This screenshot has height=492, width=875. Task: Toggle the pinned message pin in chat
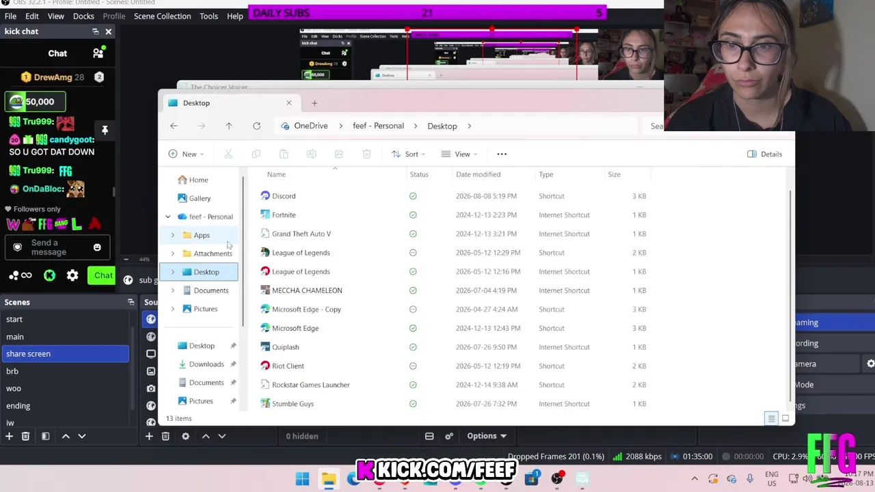click(105, 130)
